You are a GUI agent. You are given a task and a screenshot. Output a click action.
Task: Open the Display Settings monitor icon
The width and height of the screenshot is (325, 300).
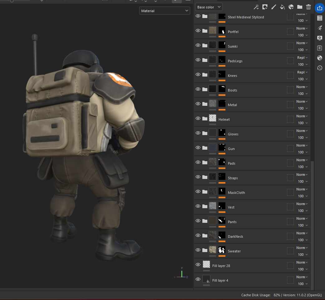pos(319,38)
